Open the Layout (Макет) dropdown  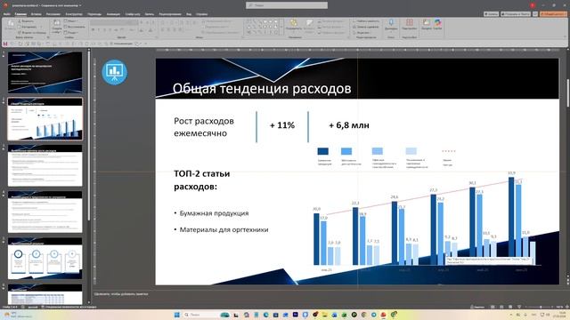71,21
